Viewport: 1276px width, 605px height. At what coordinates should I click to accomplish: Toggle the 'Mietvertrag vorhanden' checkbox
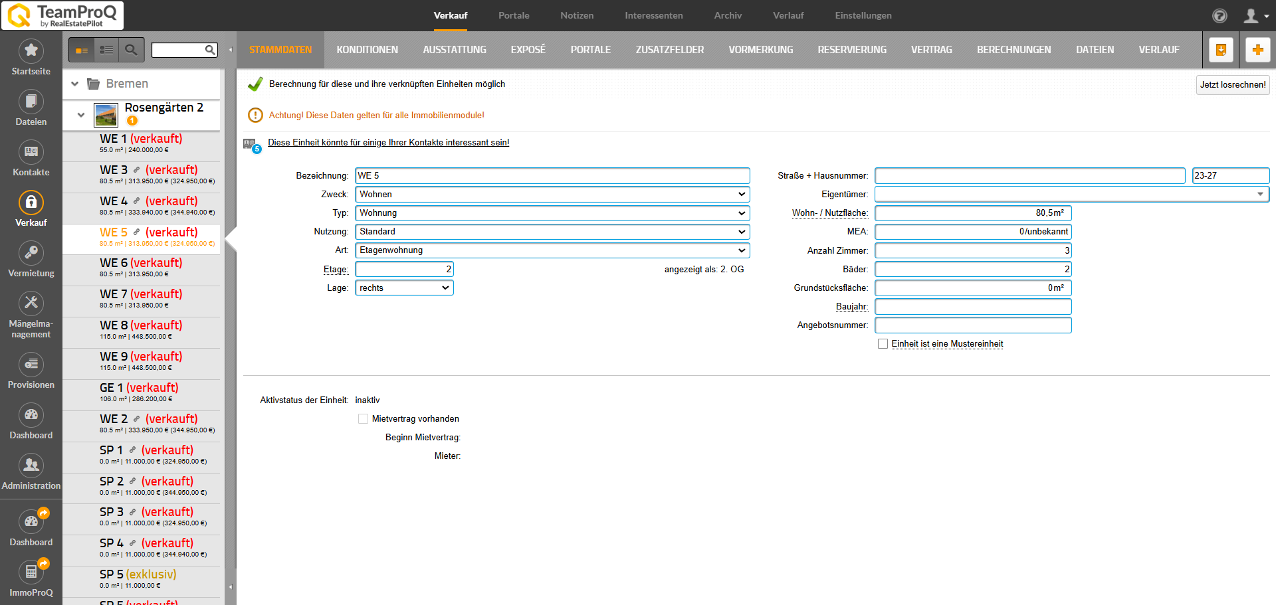(363, 419)
